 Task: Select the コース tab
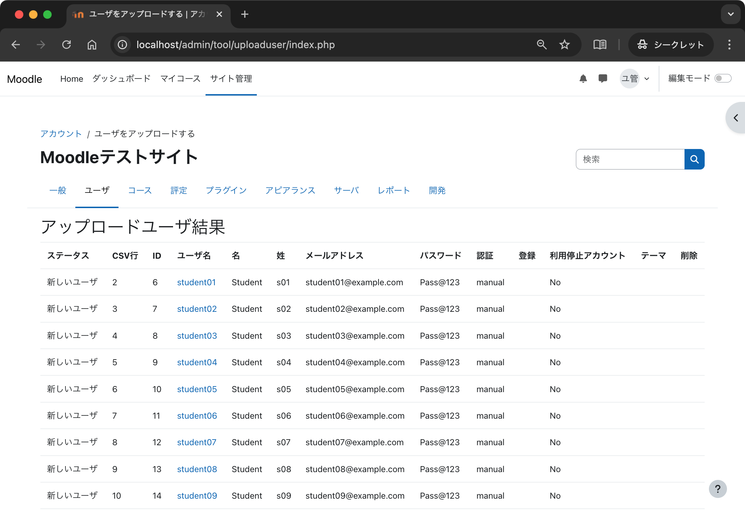tap(140, 190)
